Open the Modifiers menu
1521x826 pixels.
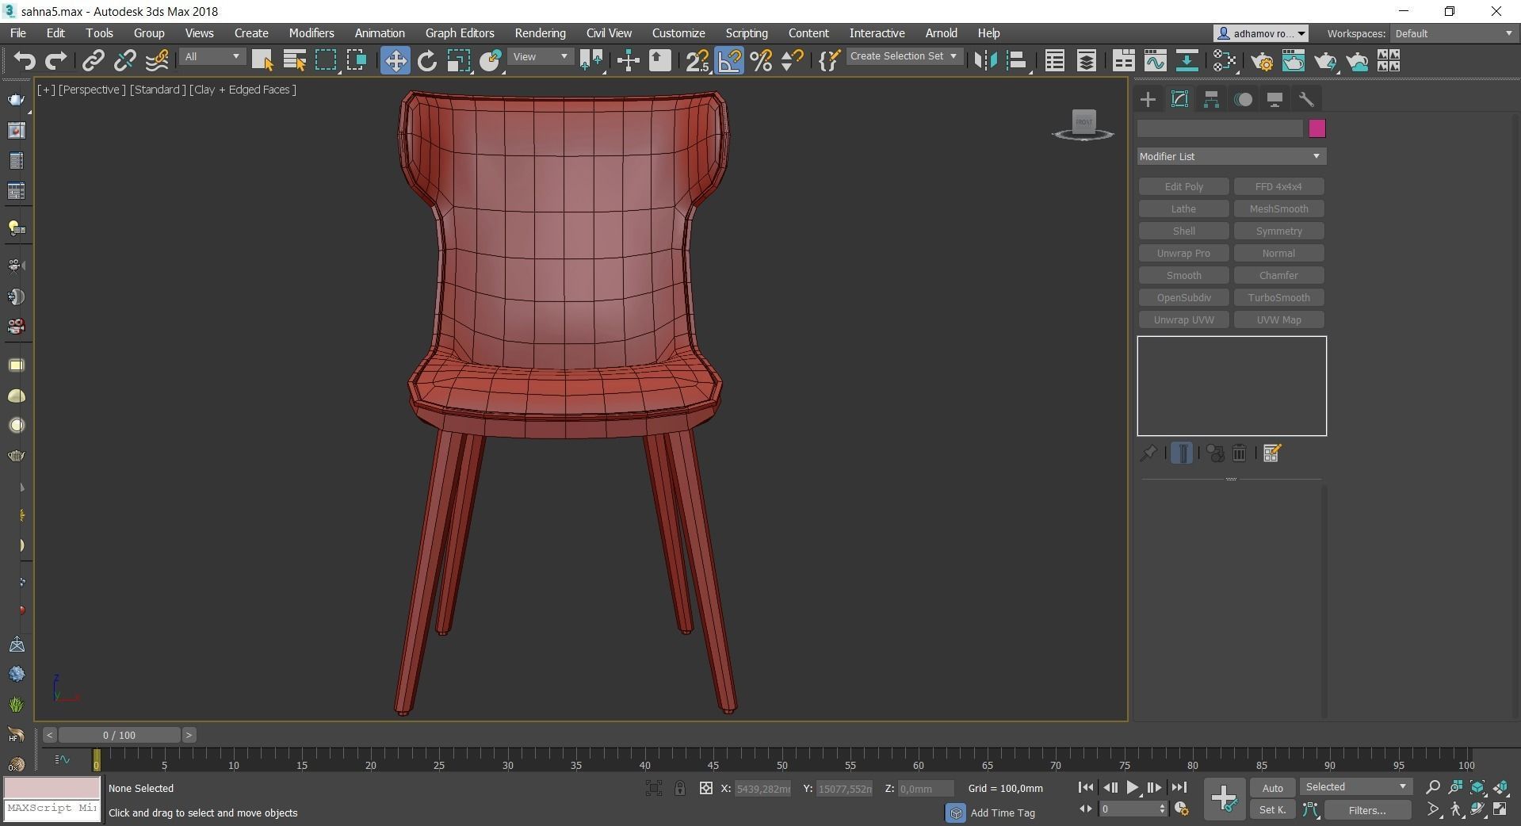coord(311,33)
